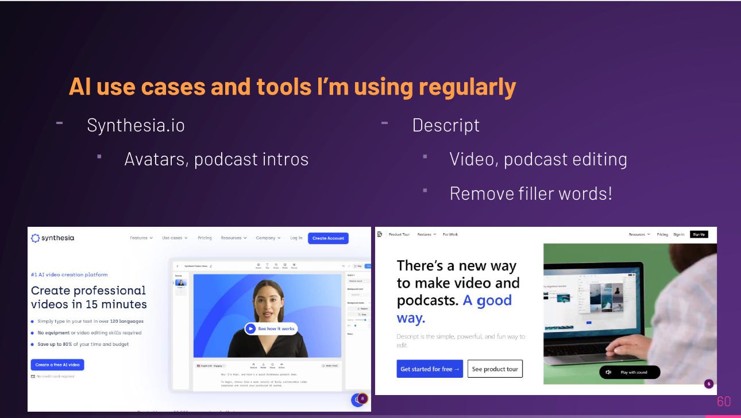The height and width of the screenshot is (418, 741).
Task: Open 'For Work' in Descript navigation
Action: (x=450, y=234)
